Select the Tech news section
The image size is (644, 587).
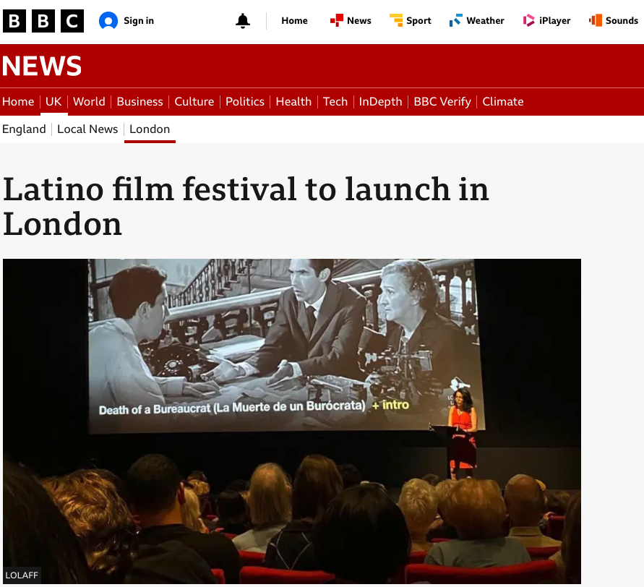335,101
